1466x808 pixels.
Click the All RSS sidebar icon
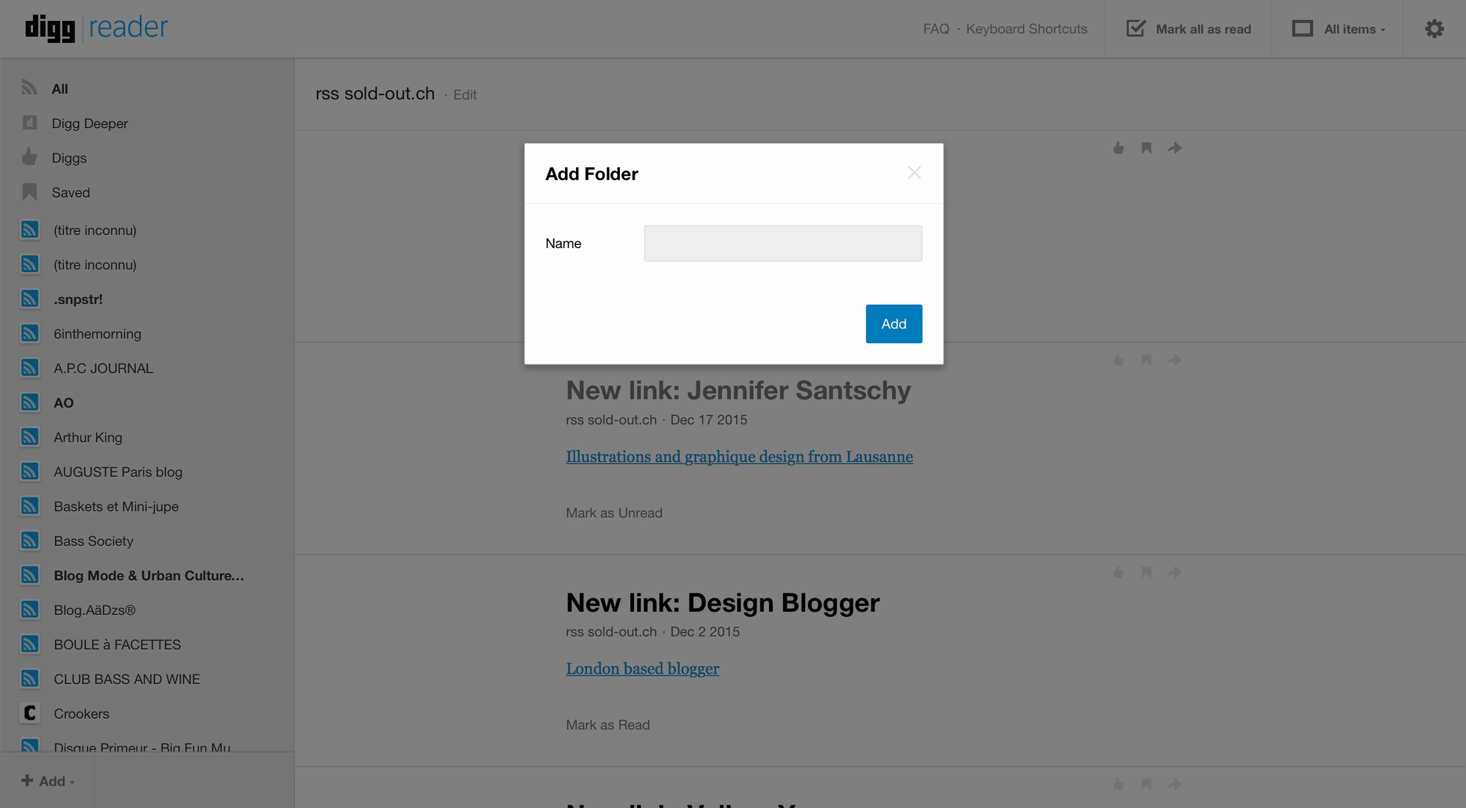click(x=29, y=87)
